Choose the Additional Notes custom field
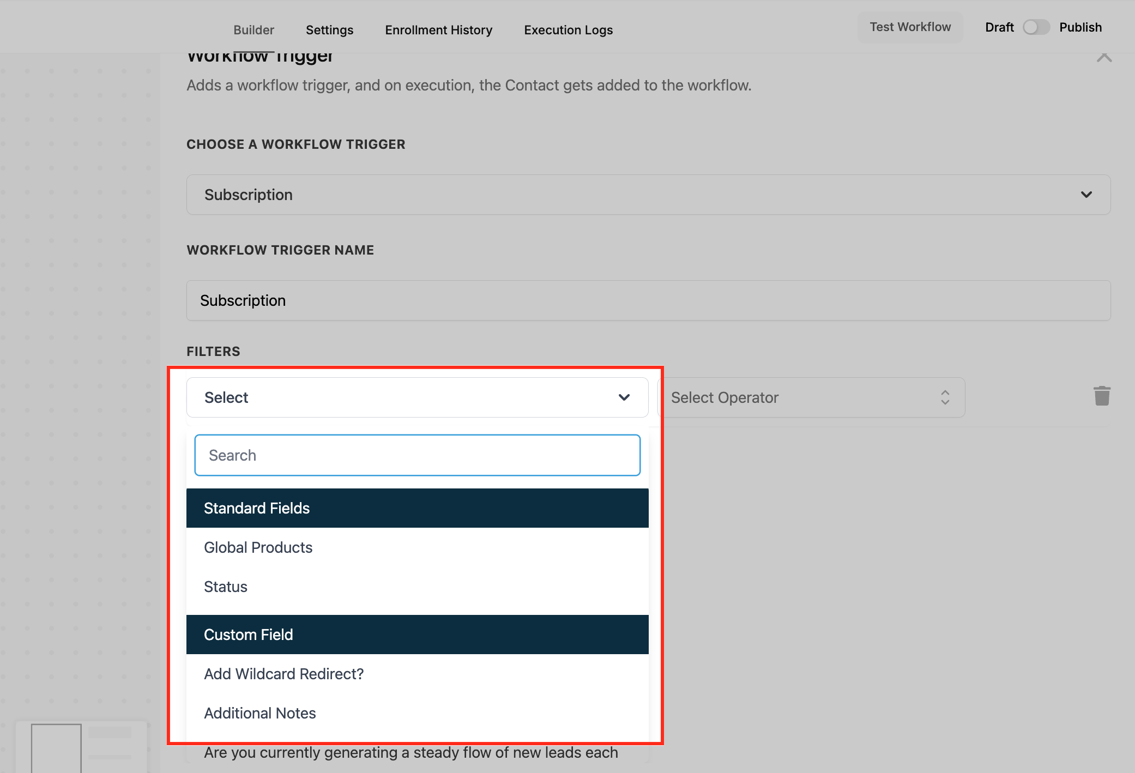Screen dimensions: 1135x773 [x=259, y=713]
